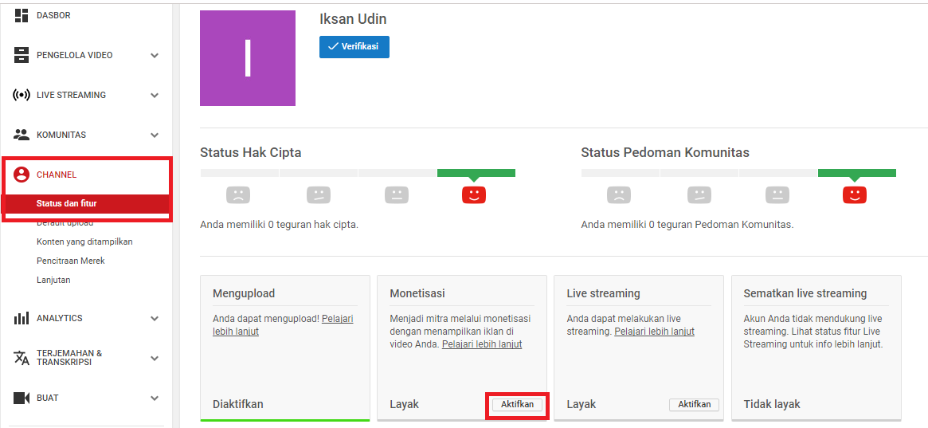Open Lanjutan submenu item
Image resolution: width=928 pixels, height=428 pixels.
tap(53, 280)
